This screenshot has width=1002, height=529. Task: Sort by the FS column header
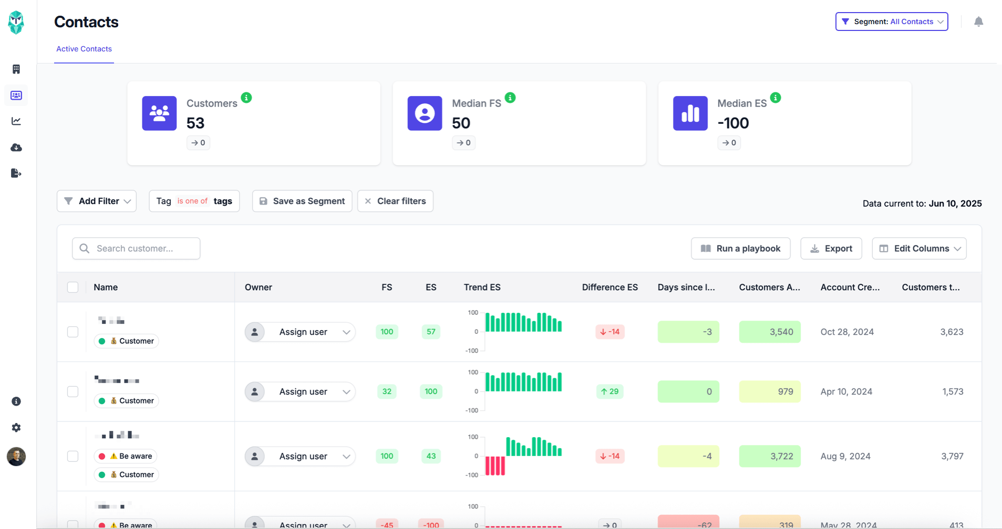point(387,287)
